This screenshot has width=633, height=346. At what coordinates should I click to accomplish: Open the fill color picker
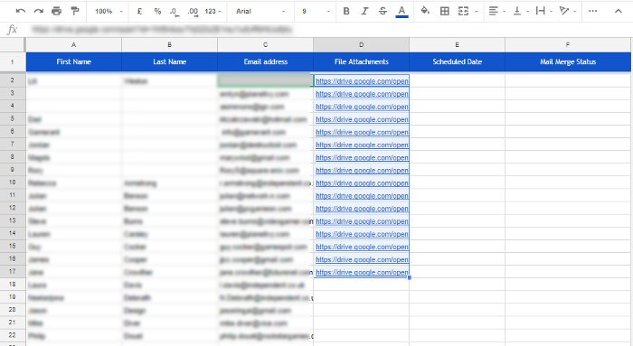click(425, 11)
